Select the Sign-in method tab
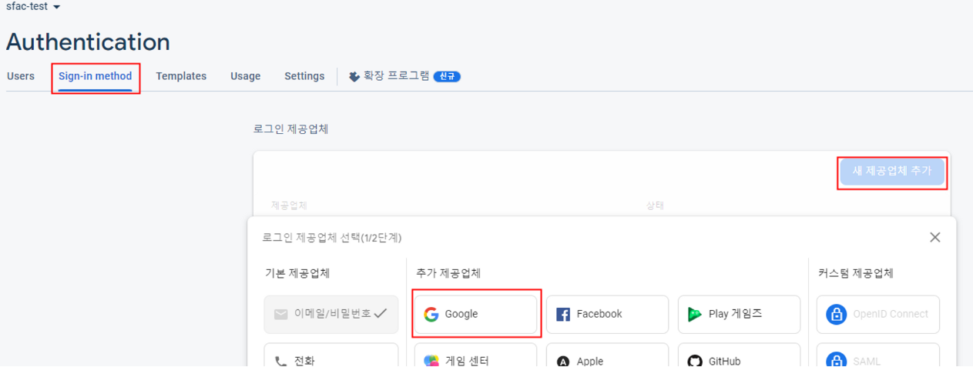 [96, 76]
